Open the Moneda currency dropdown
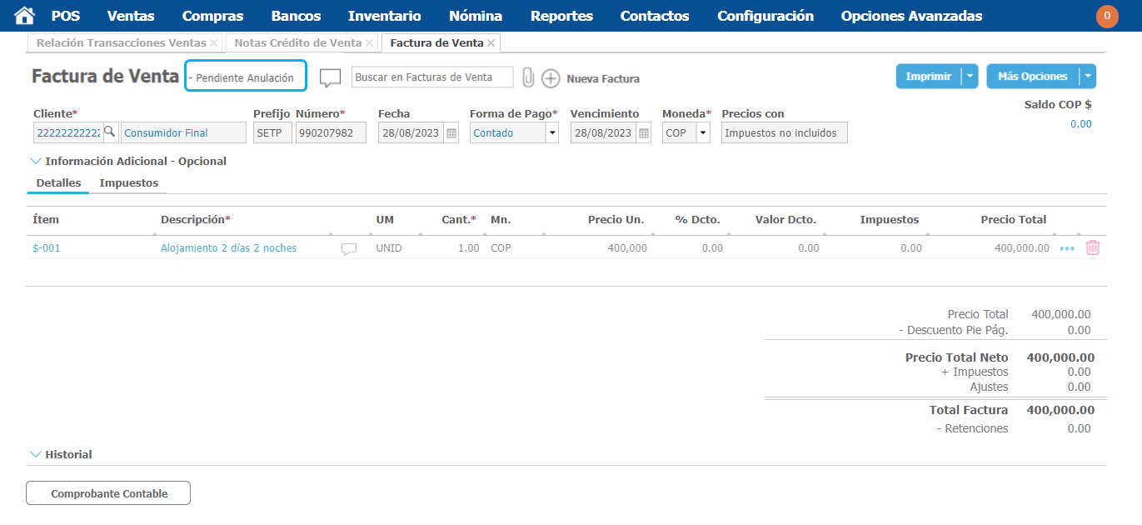 (703, 133)
